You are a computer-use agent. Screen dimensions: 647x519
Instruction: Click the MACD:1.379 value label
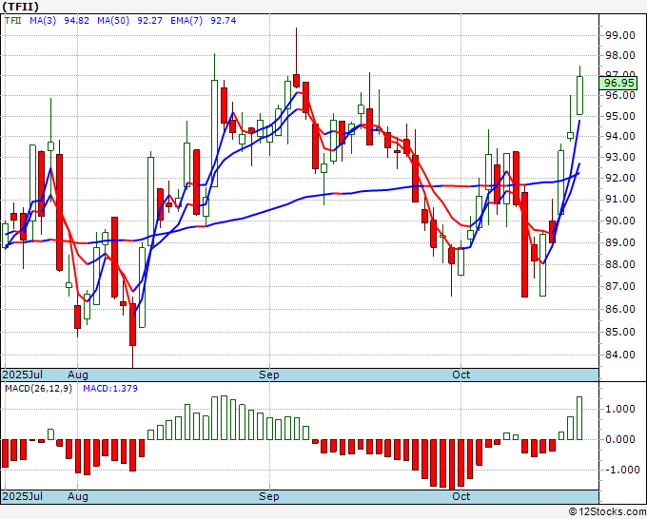click(x=110, y=389)
